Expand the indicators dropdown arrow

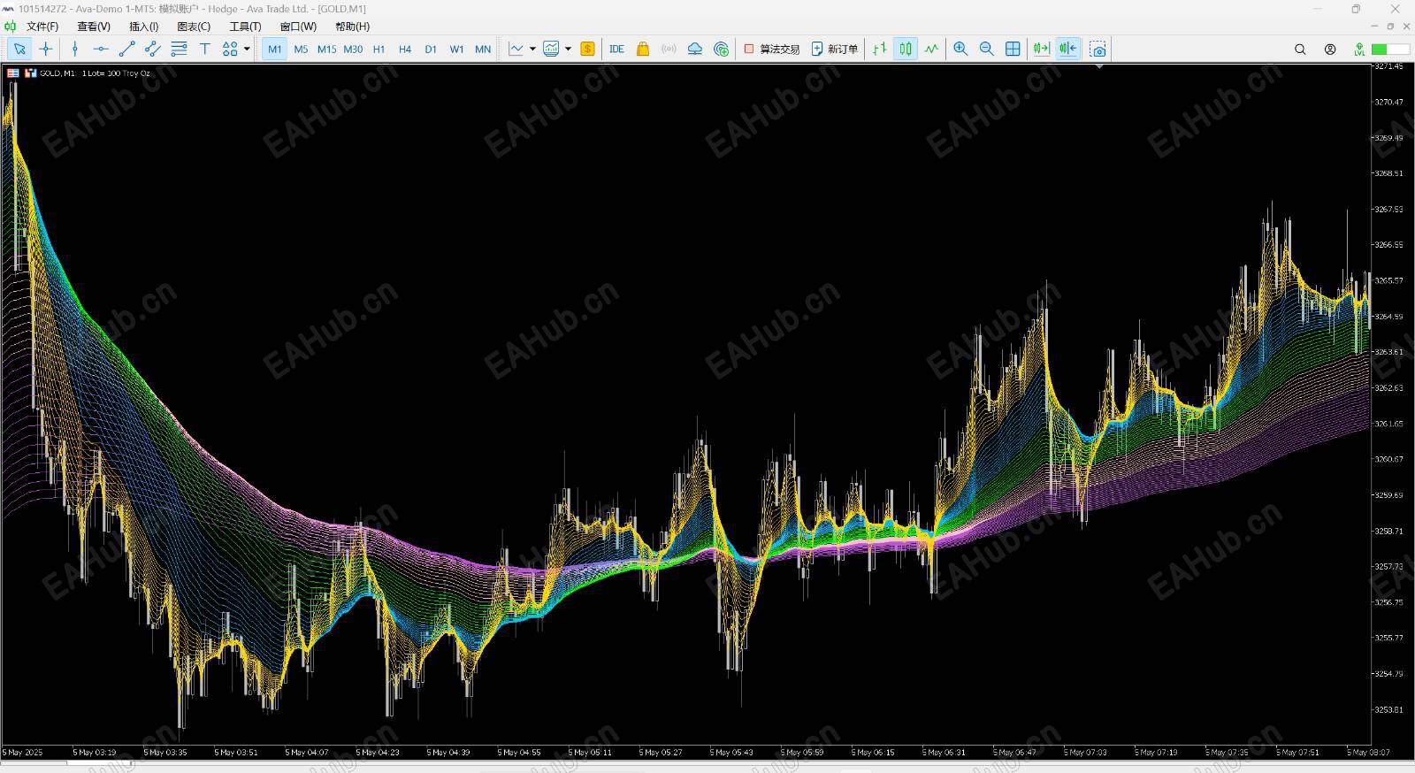click(x=532, y=50)
